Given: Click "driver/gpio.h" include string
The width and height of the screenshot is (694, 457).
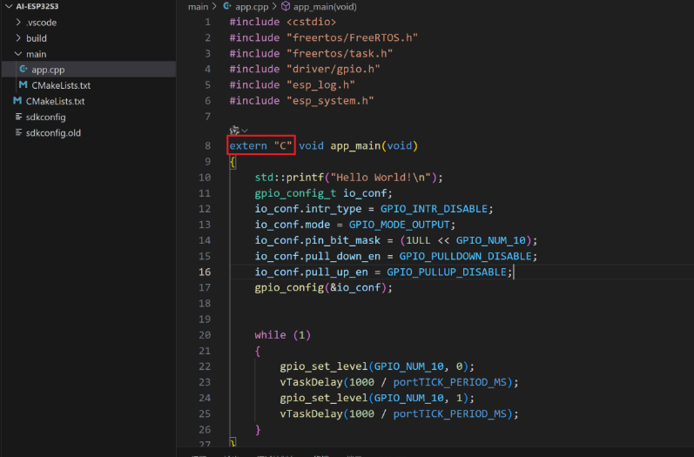Looking at the screenshot, I should (334, 69).
